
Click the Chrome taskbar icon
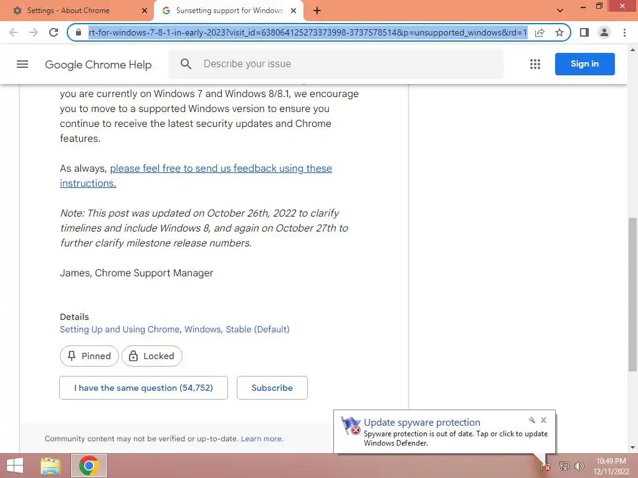(x=89, y=466)
